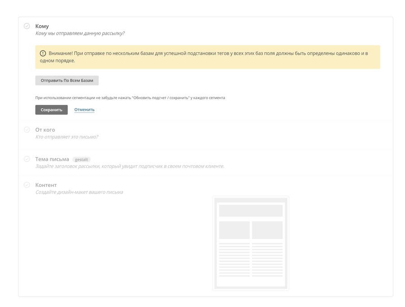Click the Кому мы отправляем данную рассылку? subtitle
This screenshot has height=307, width=405.
pos(80,33)
